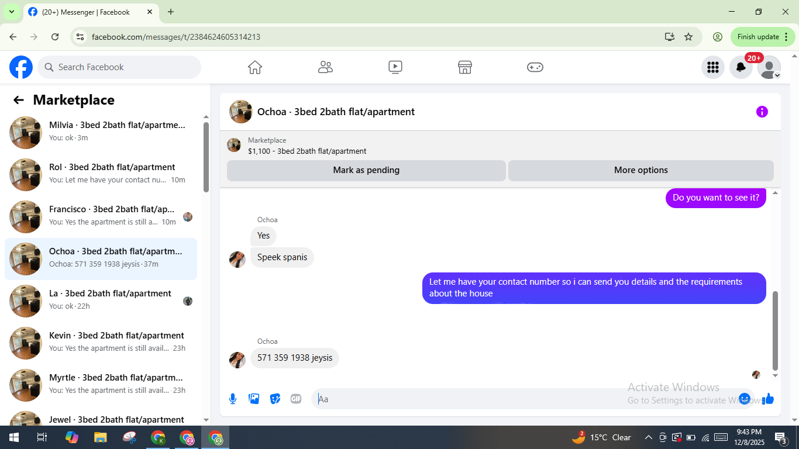Screen dimensions: 799x449
Task: Click the voice clip microphone icon
Action: click(x=233, y=399)
